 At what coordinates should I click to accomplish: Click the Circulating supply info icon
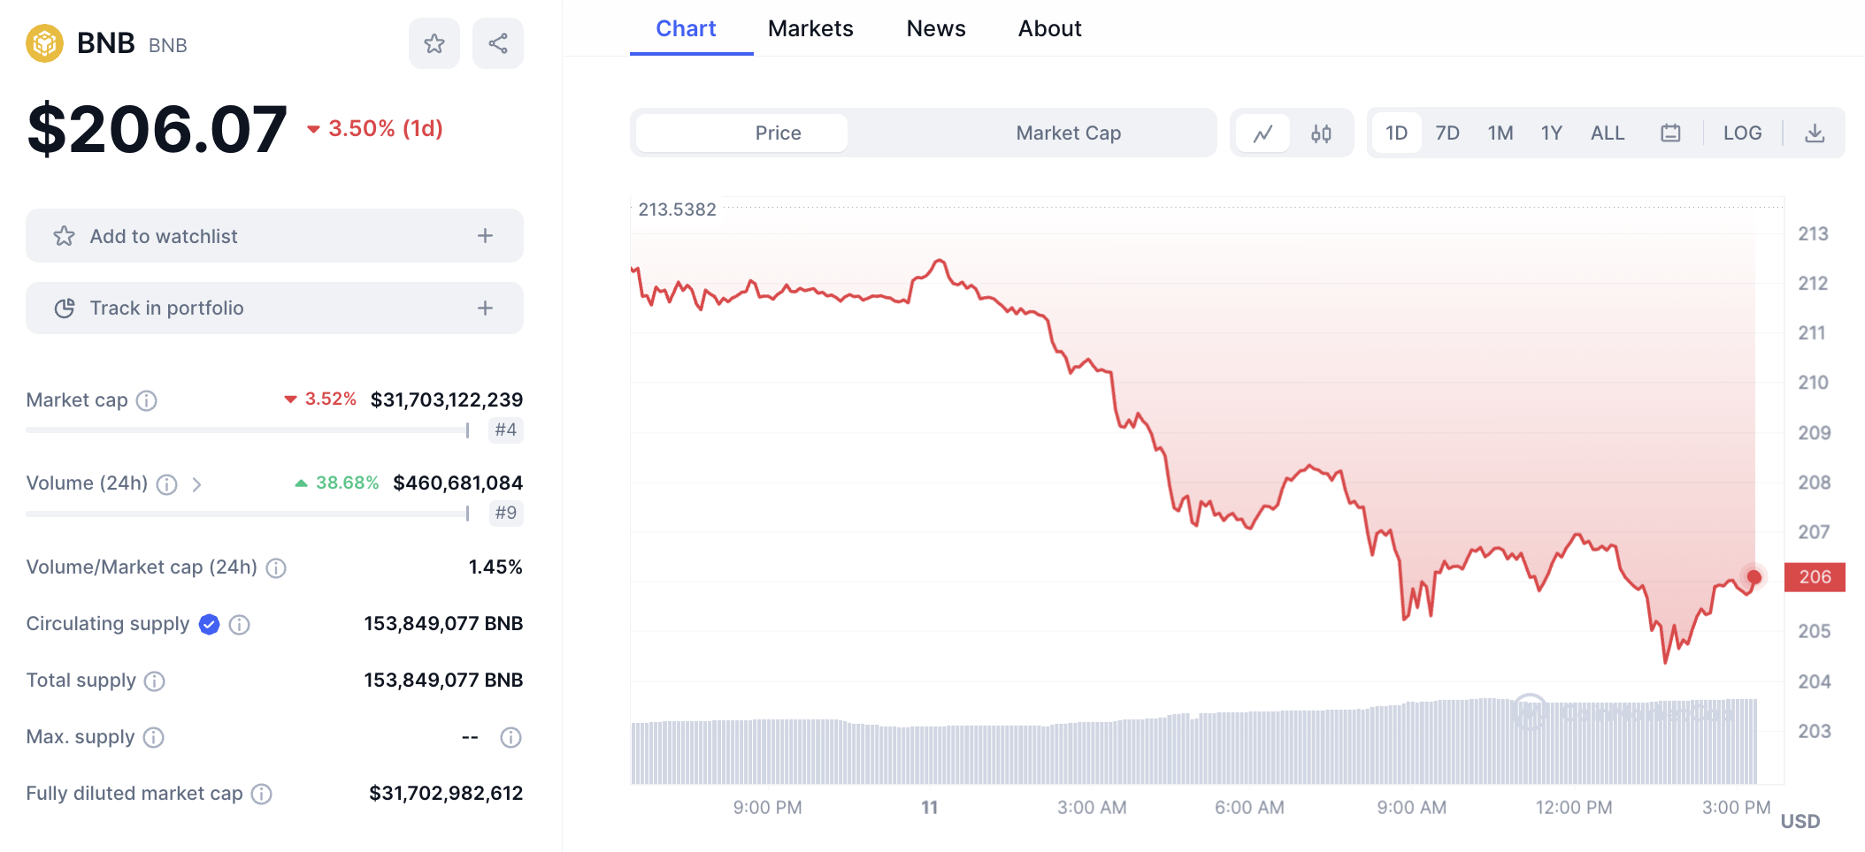(239, 625)
